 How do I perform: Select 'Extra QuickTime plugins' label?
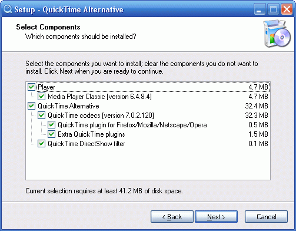click(x=91, y=134)
